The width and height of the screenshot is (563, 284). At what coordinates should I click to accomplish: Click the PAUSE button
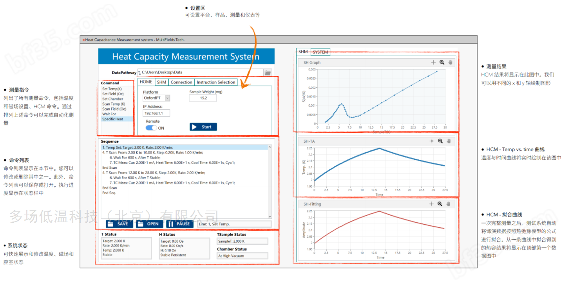pyautogui.click(x=180, y=224)
